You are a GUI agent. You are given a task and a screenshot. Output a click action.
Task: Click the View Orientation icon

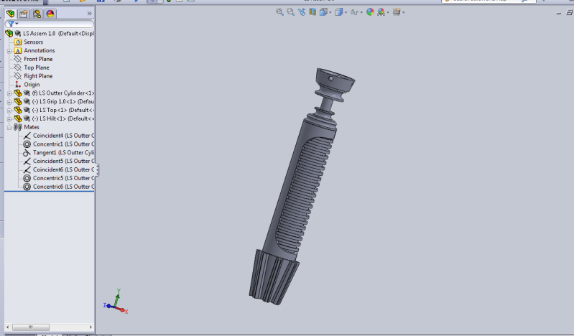pyautogui.click(x=323, y=12)
